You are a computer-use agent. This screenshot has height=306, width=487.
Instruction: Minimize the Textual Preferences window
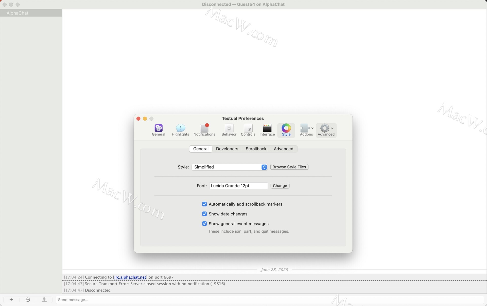point(145,119)
